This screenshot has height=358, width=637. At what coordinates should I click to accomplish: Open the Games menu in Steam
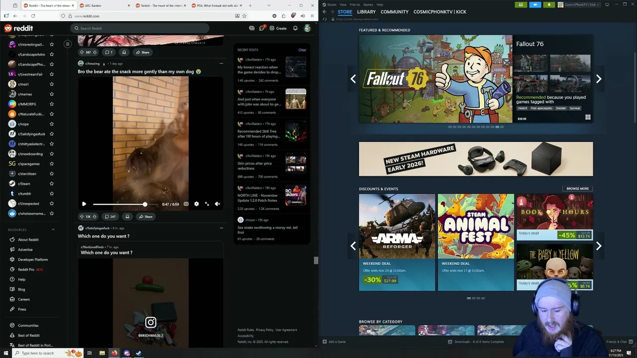point(368,4)
